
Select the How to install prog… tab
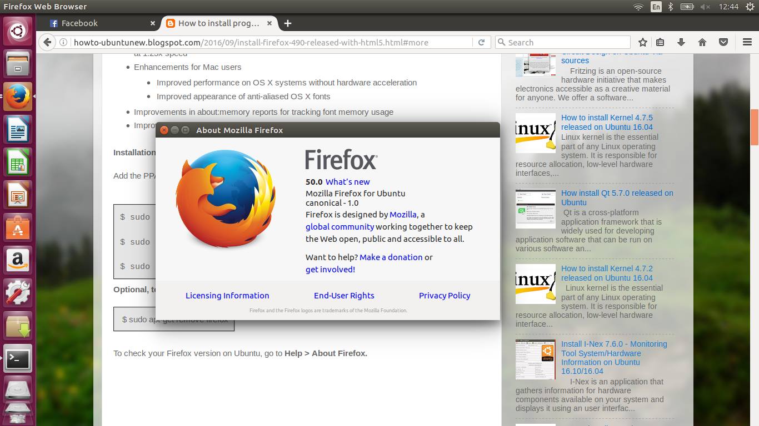pyautogui.click(x=219, y=23)
